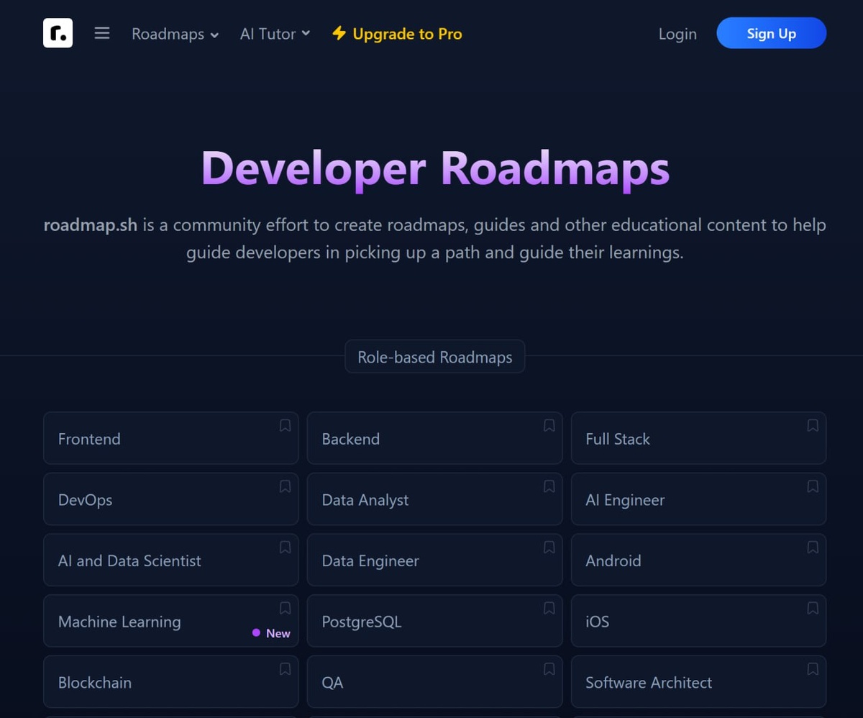863x718 pixels.
Task: Bookmark the PostgreSQL roadmap
Action: click(549, 608)
